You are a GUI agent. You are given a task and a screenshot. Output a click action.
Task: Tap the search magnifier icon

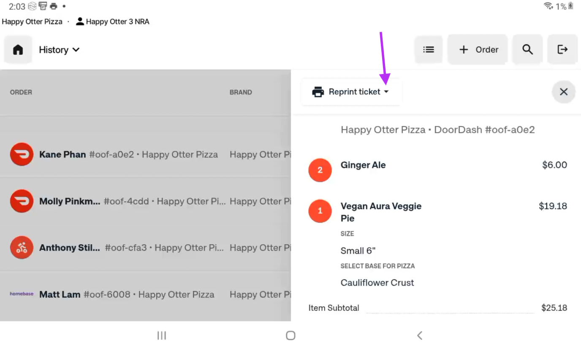pos(527,50)
